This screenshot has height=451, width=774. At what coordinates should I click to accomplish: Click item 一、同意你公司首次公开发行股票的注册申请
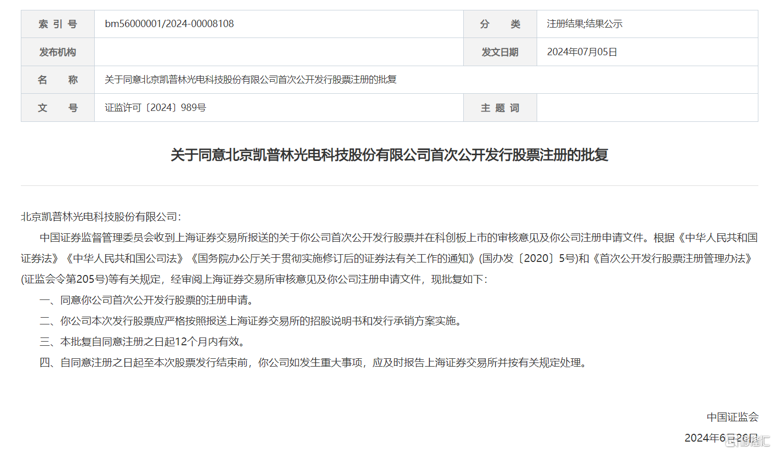147,300
